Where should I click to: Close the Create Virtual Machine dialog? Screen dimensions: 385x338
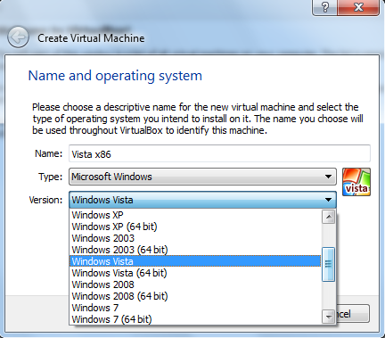(x=358, y=7)
